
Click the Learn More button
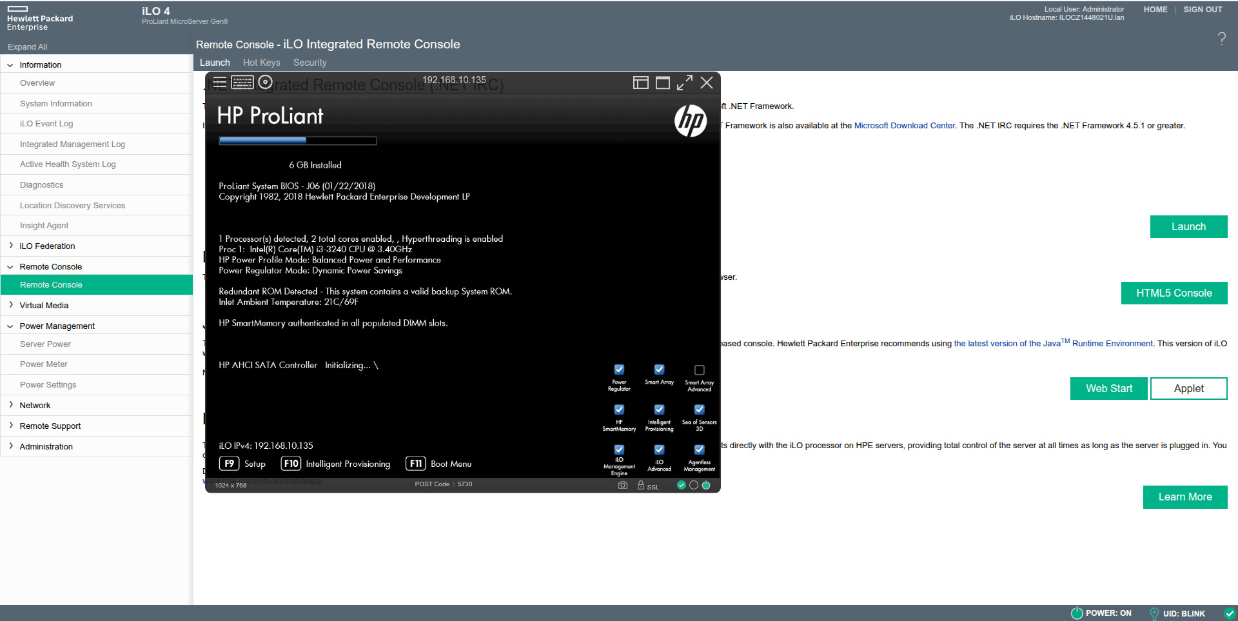click(x=1185, y=497)
